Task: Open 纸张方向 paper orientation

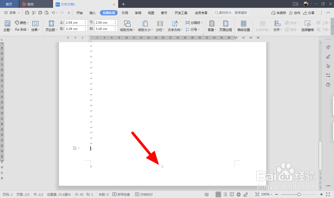Action: (x=127, y=26)
